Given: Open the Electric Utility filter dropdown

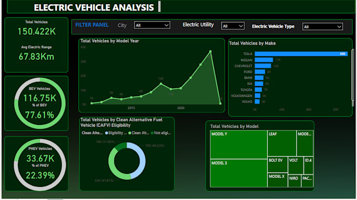Looking at the screenshot, I should [x=233, y=26].
